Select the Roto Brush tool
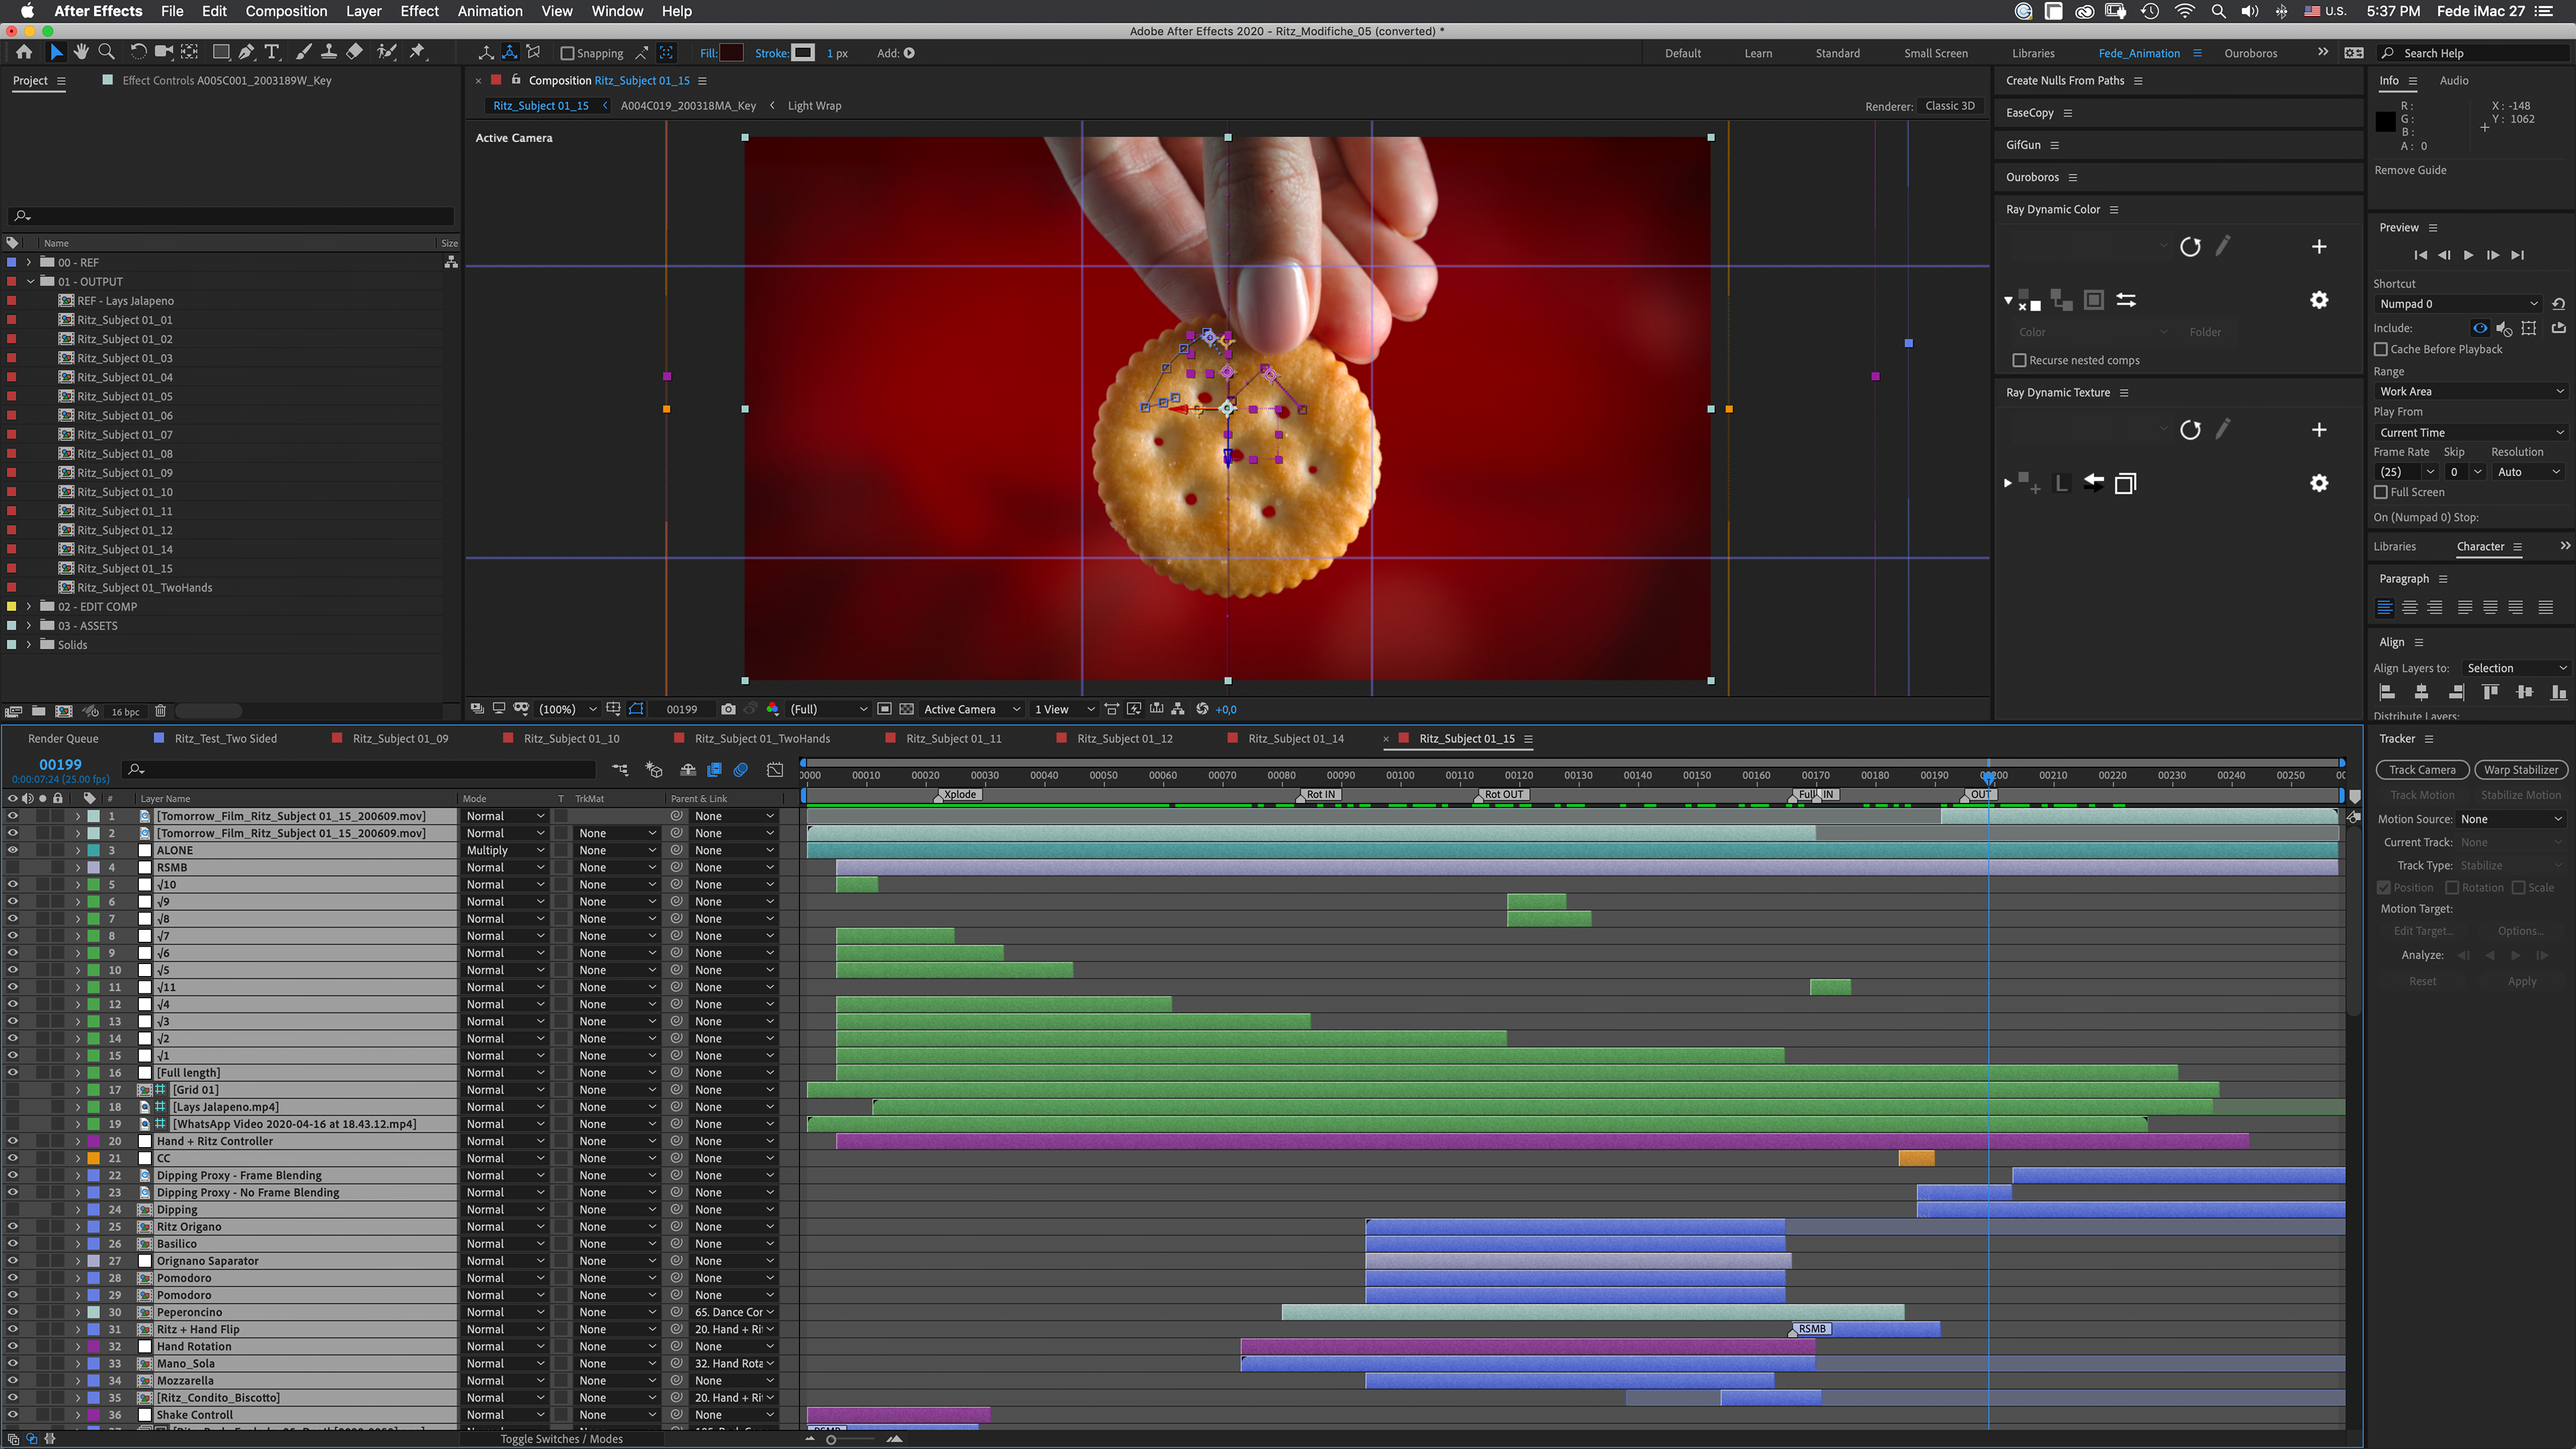 pyautogui.click(x=386, y=52)
